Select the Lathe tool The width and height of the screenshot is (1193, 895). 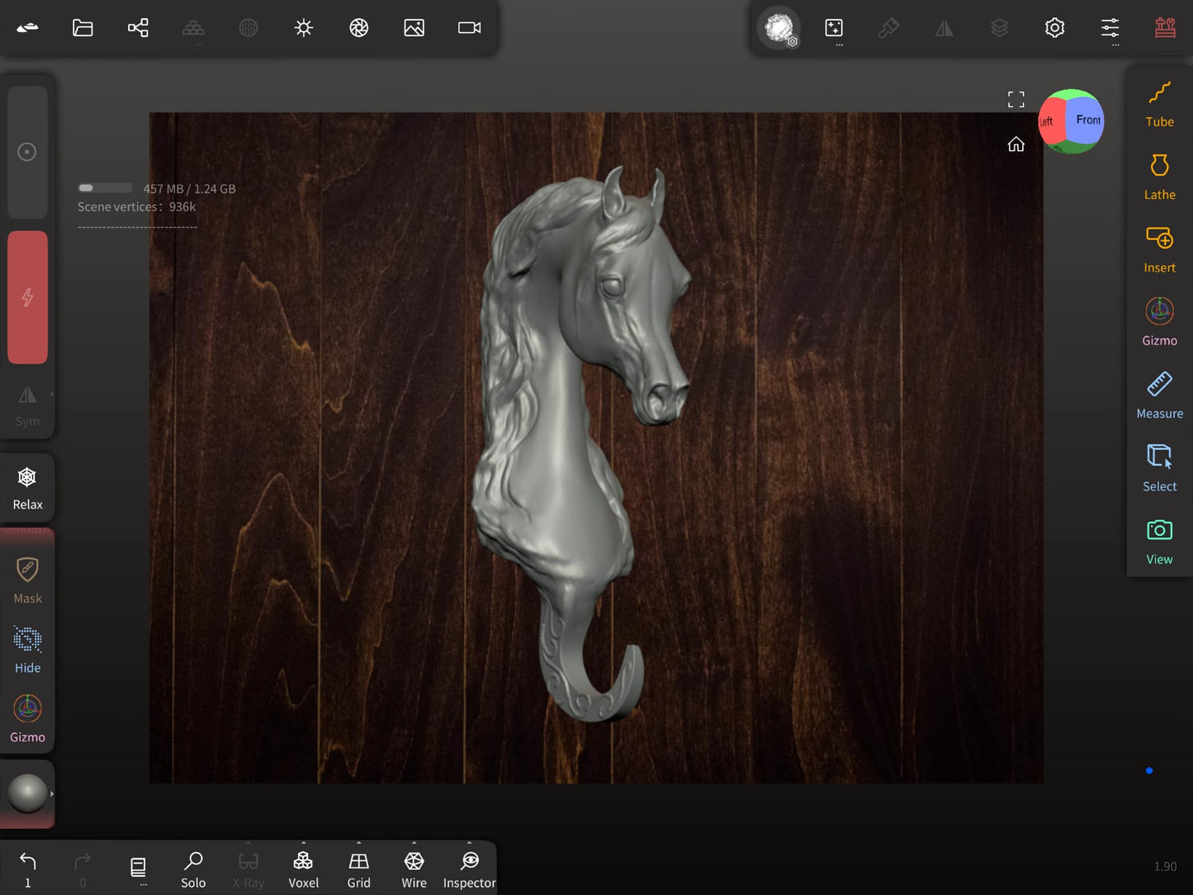(x=1159, y=178)
